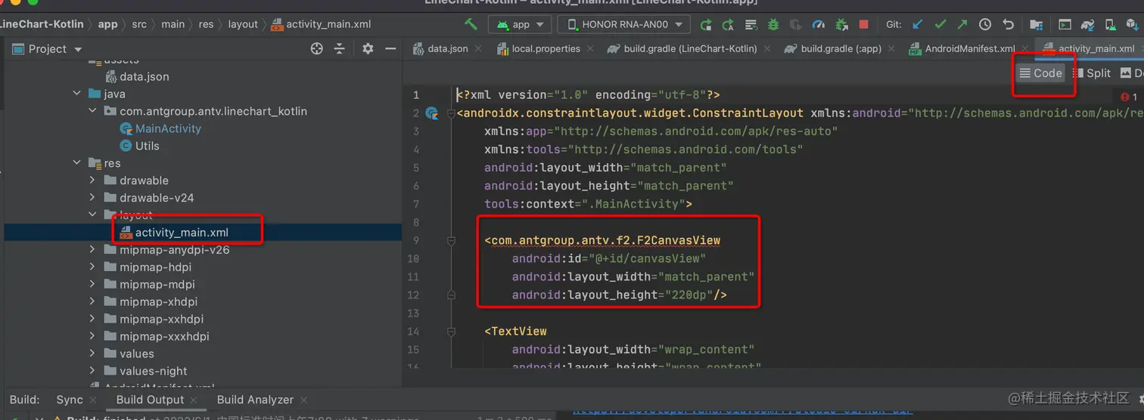Click the red Stop button
Screen dimensions: 1144x420
point(863,24)
